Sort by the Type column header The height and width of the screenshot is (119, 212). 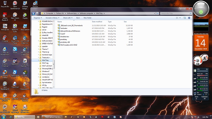(x=115, y=22)
